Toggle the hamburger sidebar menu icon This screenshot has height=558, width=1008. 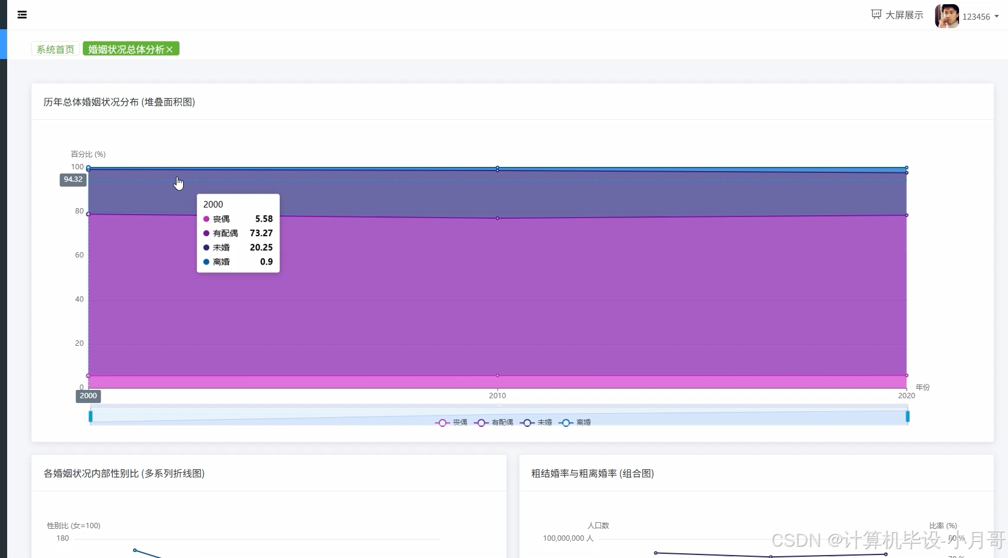[x=22, y=15]
